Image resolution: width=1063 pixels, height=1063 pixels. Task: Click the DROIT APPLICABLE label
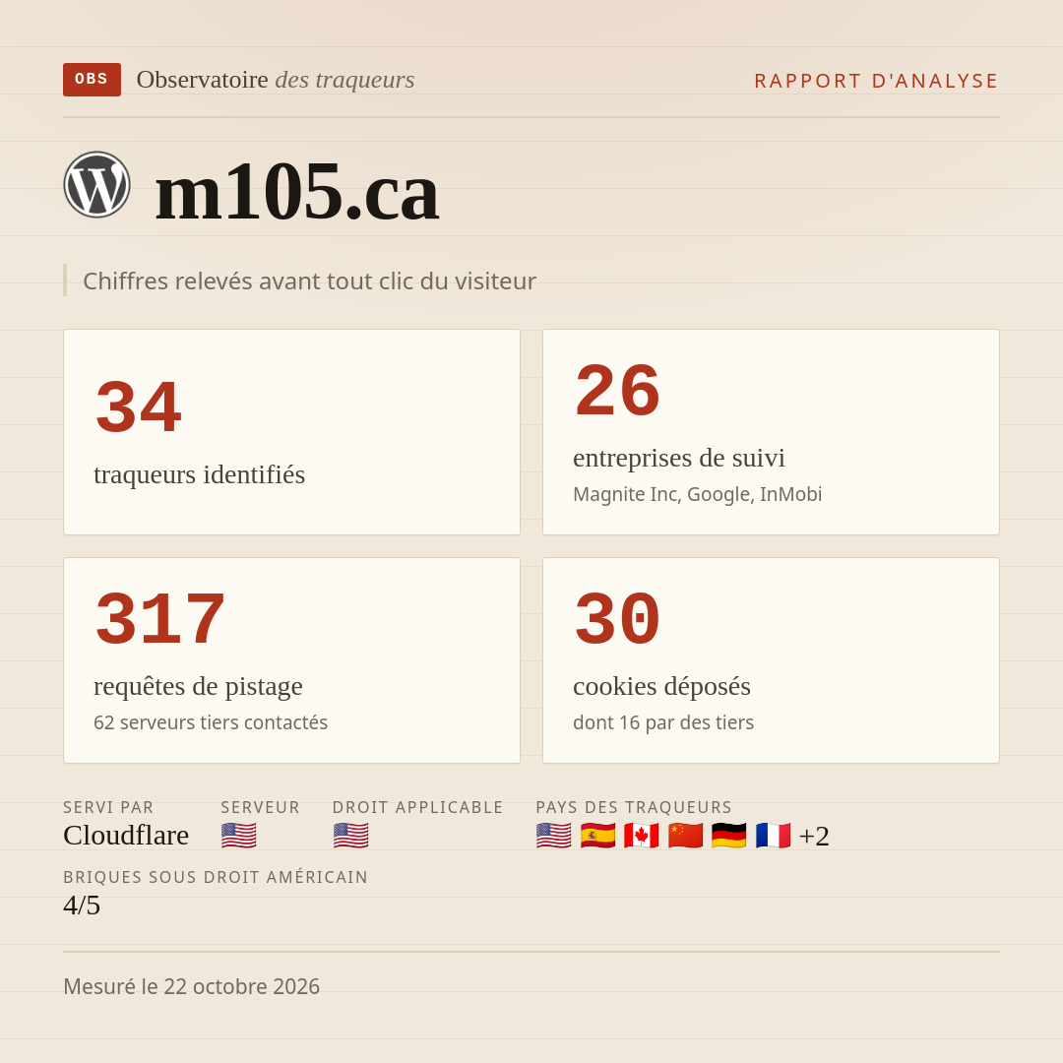(x=417, y=807)
